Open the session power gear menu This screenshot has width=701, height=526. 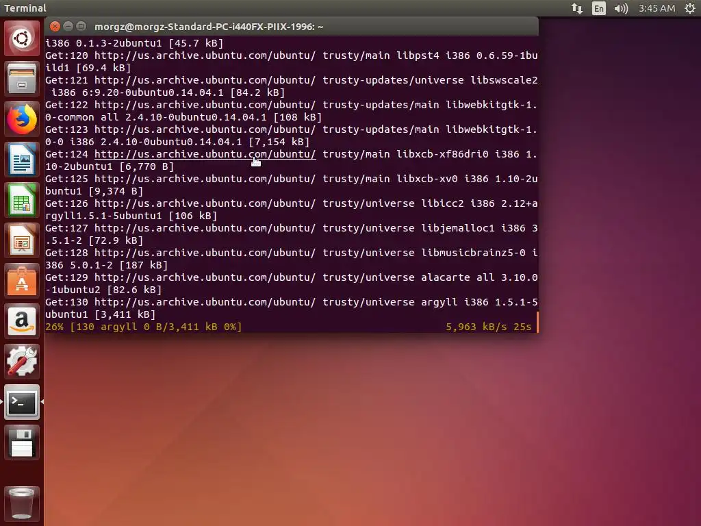pos(690,8)
